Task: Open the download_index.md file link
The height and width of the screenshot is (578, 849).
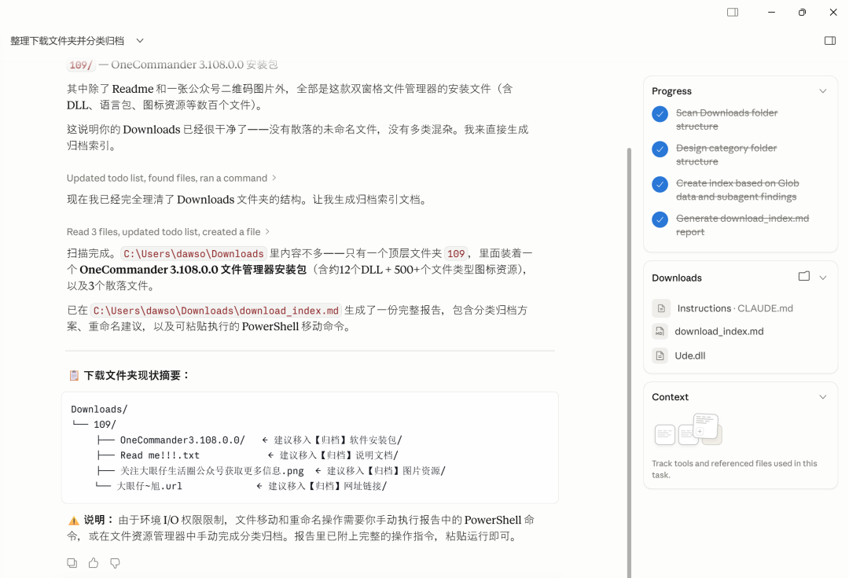Action: [x=719, y=332]
